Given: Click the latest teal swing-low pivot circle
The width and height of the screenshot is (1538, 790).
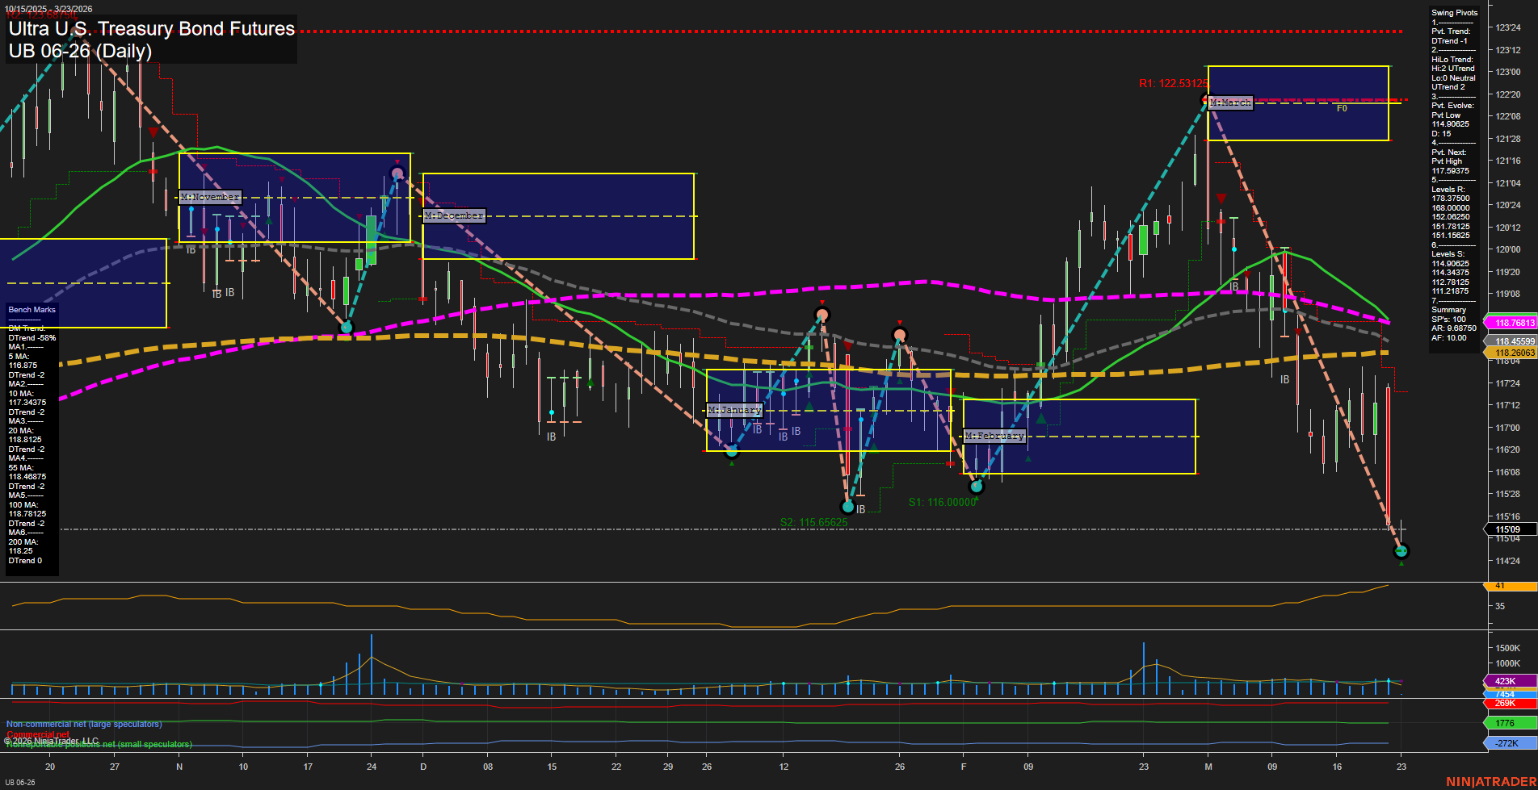Looking at the screenshot, I should 1401,551.
